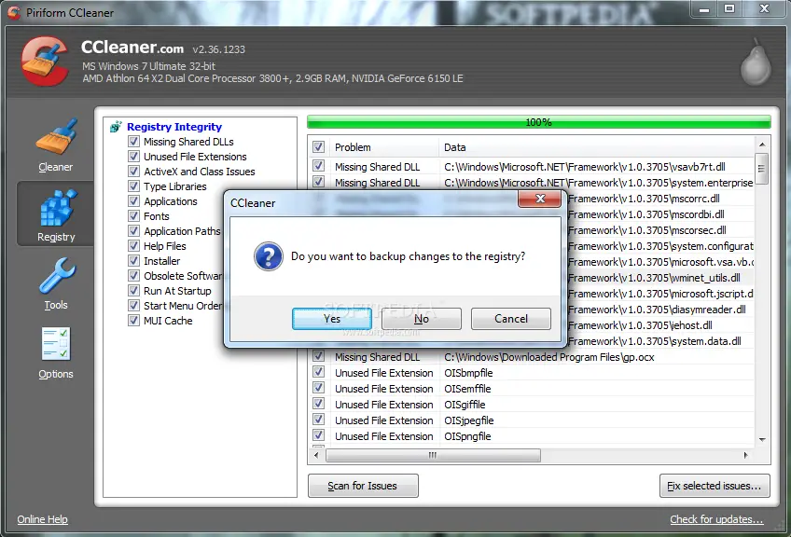This screenshot has width=791, height=537.
Task: Click the No button in dialog
Action: pos(422,319)
